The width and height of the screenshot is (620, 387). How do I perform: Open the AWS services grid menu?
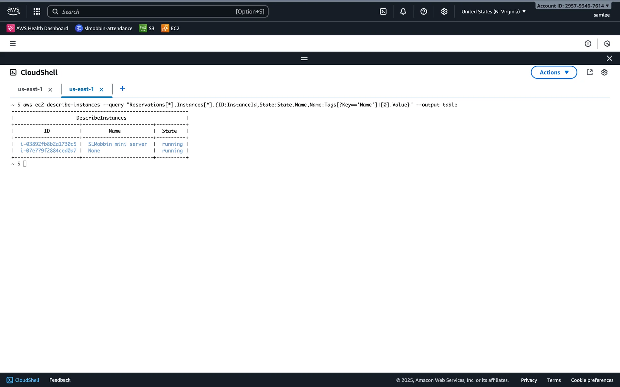click(x=37, y=12)
